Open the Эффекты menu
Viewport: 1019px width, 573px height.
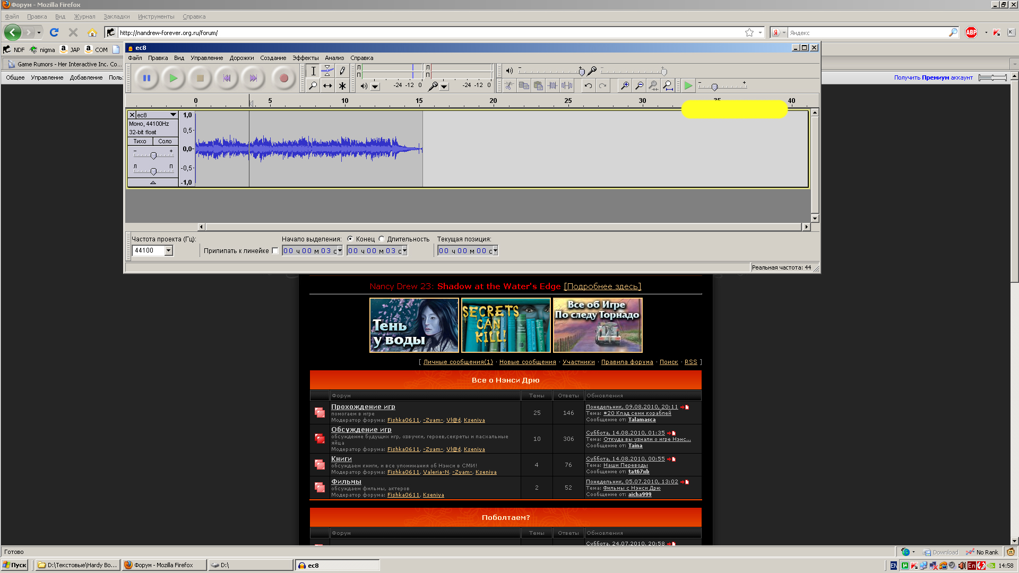[x=305, y=58]
